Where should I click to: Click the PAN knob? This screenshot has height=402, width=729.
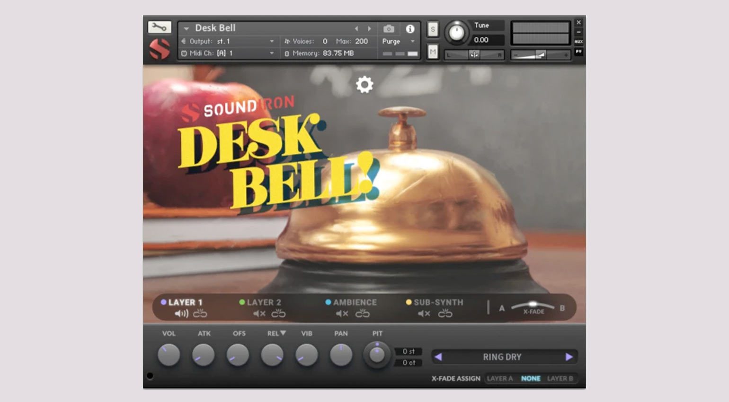pos(341,355)
